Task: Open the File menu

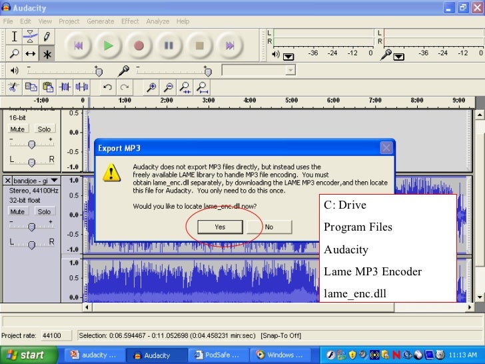Action: (x=8, y=21)
